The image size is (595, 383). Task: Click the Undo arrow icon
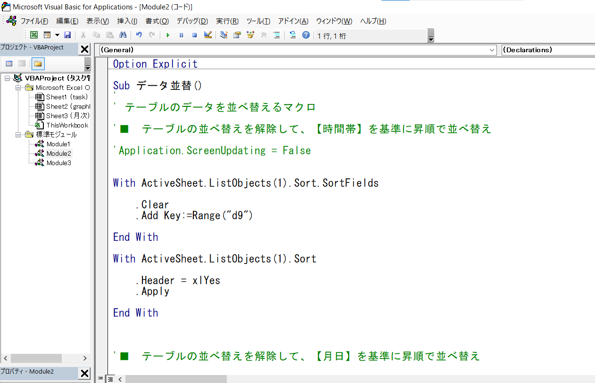(x=139, y=35)
